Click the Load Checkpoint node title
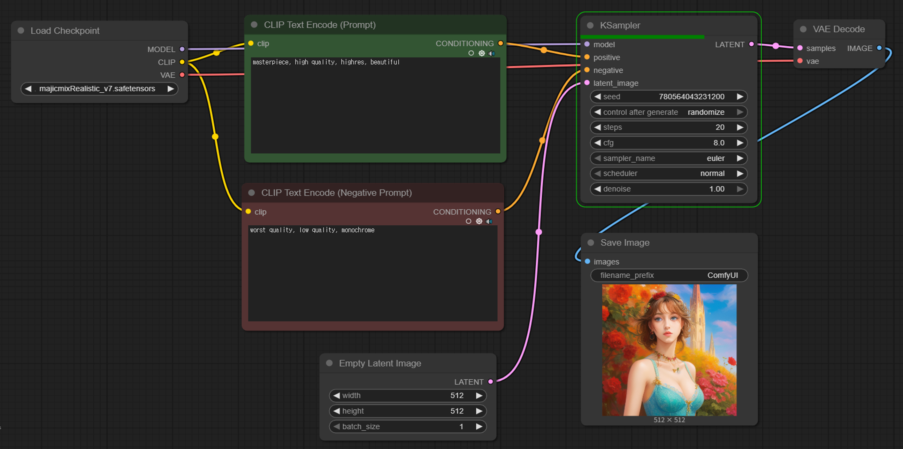 (65, 31)
